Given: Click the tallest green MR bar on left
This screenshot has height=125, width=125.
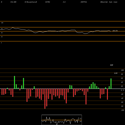Looking at the screenshot, I should point(14,82).
